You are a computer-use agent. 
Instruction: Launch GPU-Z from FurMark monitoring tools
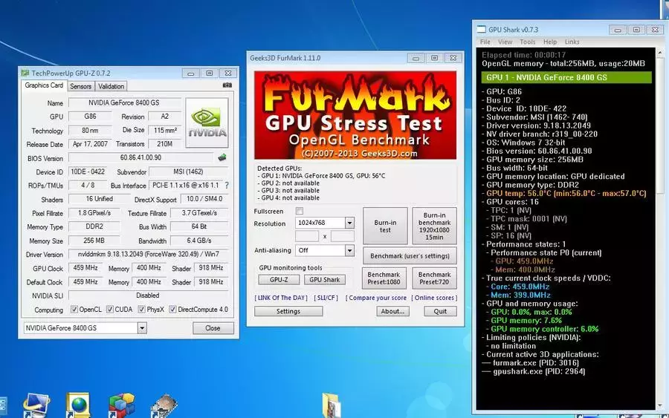(x=279, y=279)
